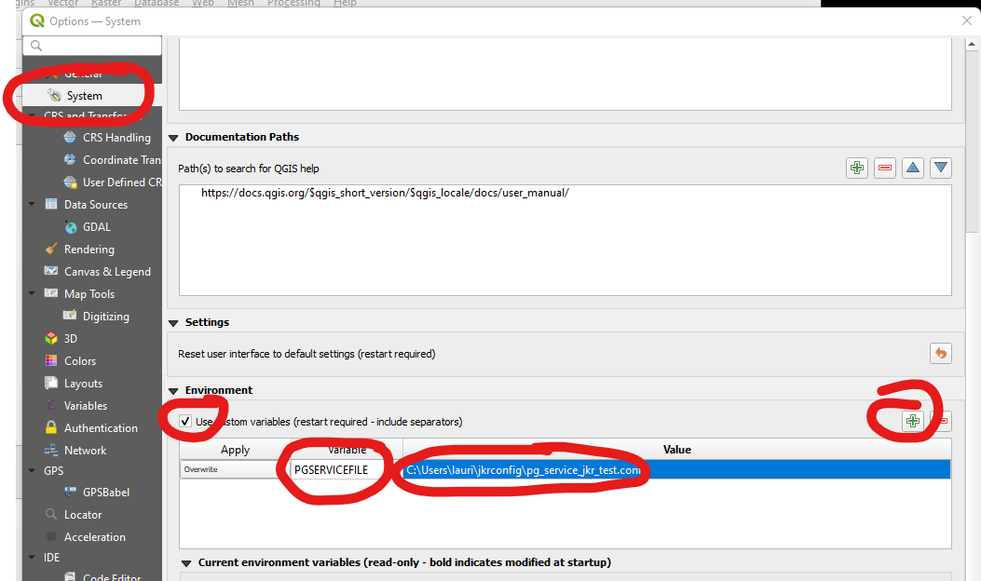Open the Raster menu

click(106, 3)
